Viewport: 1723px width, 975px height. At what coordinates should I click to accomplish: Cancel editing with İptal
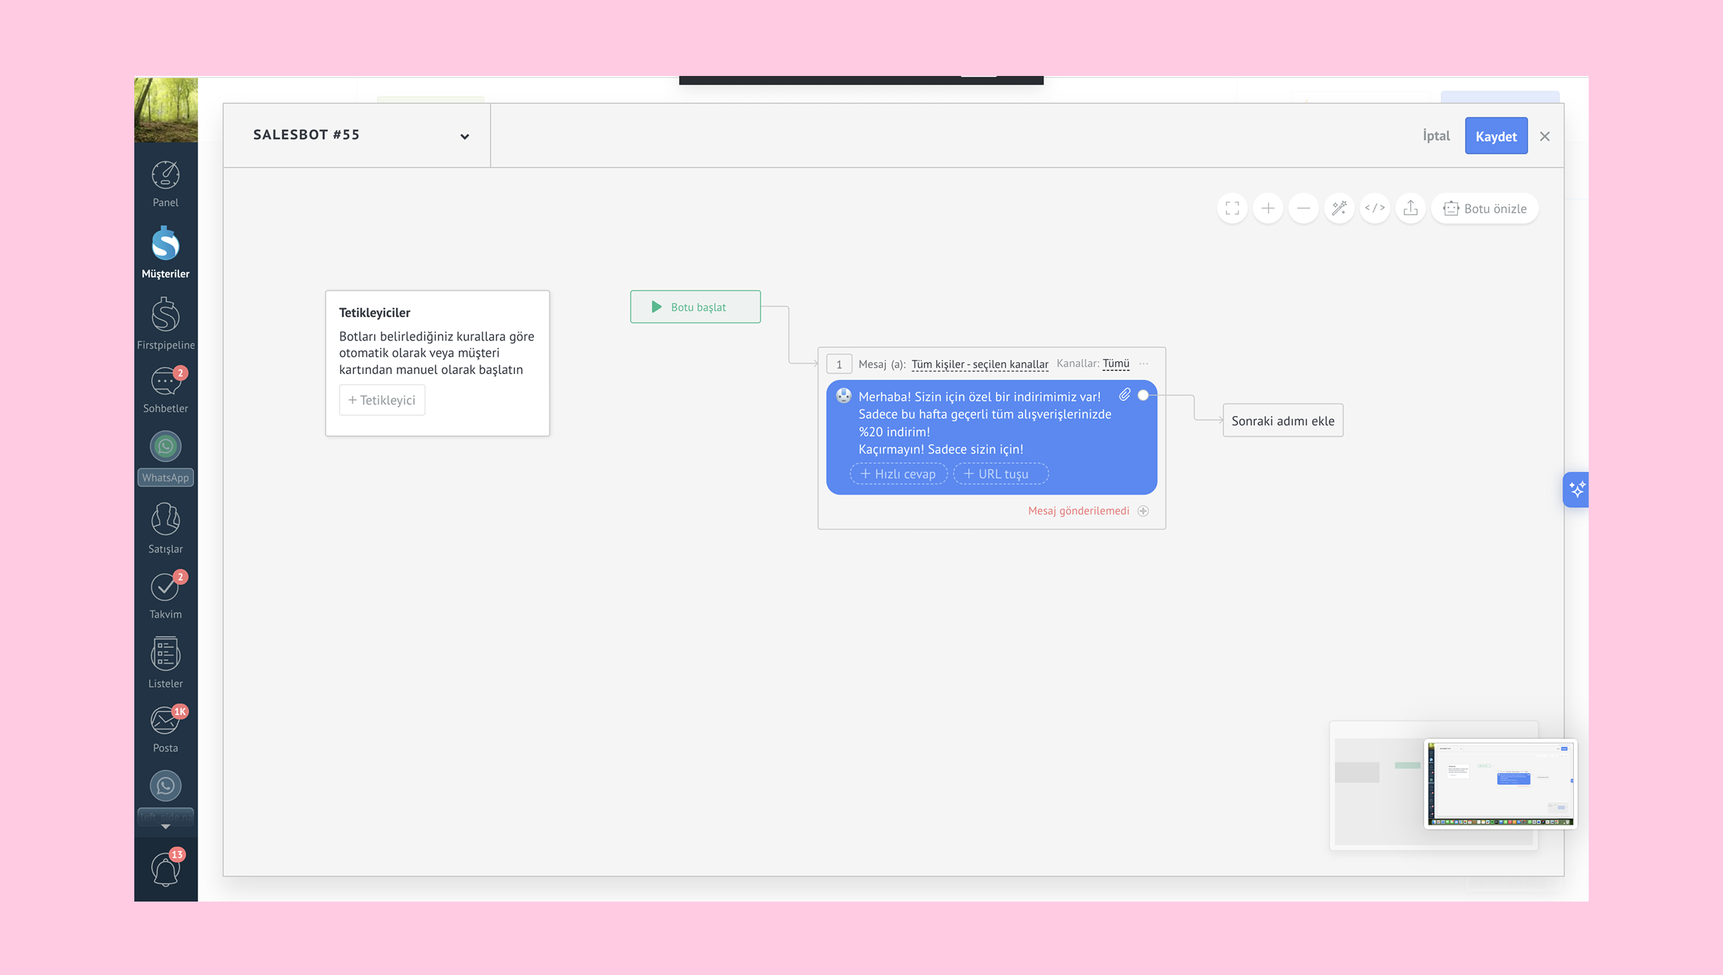tap(1435, 136)
